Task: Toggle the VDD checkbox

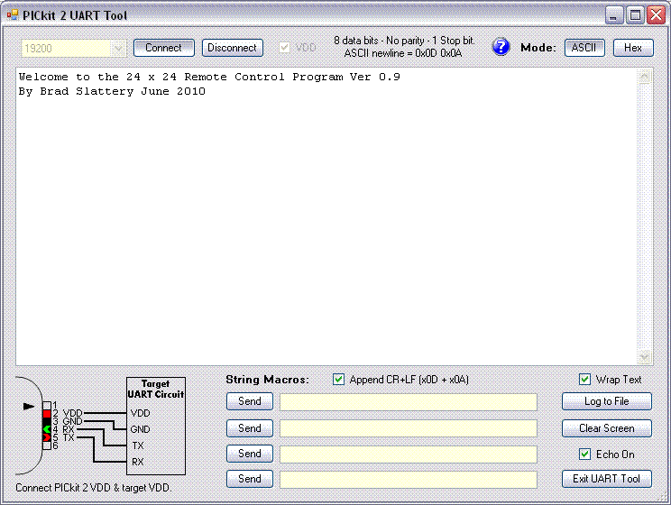Action: pyautogui.click(x=285, y=48)
